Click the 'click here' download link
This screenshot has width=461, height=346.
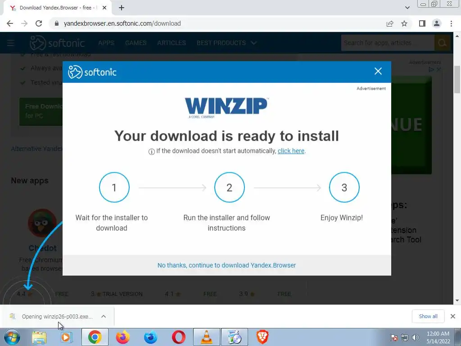[x=291, y=151]
